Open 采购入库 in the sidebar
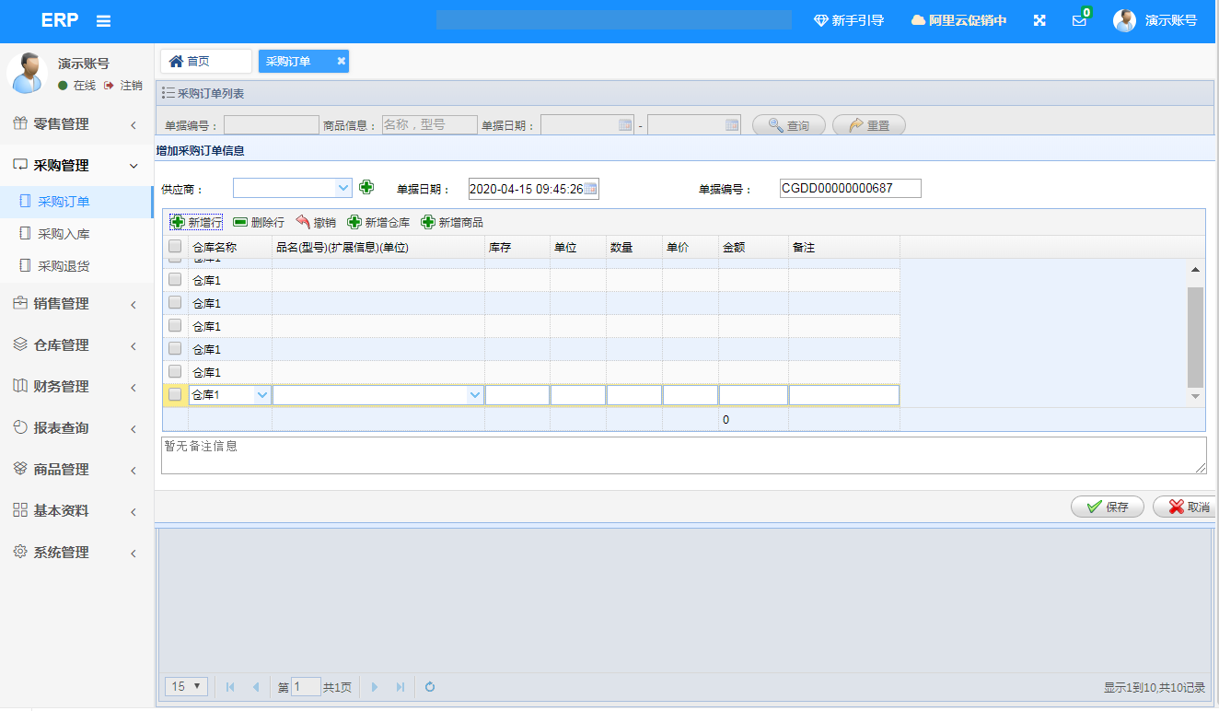This screenshot has width=1219, height=711. pyautogui.click(x=64, y=234)
